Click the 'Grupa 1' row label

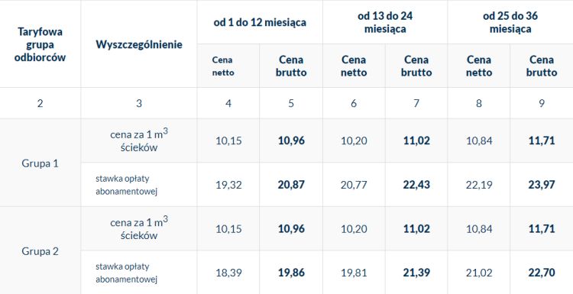[40, 163]
